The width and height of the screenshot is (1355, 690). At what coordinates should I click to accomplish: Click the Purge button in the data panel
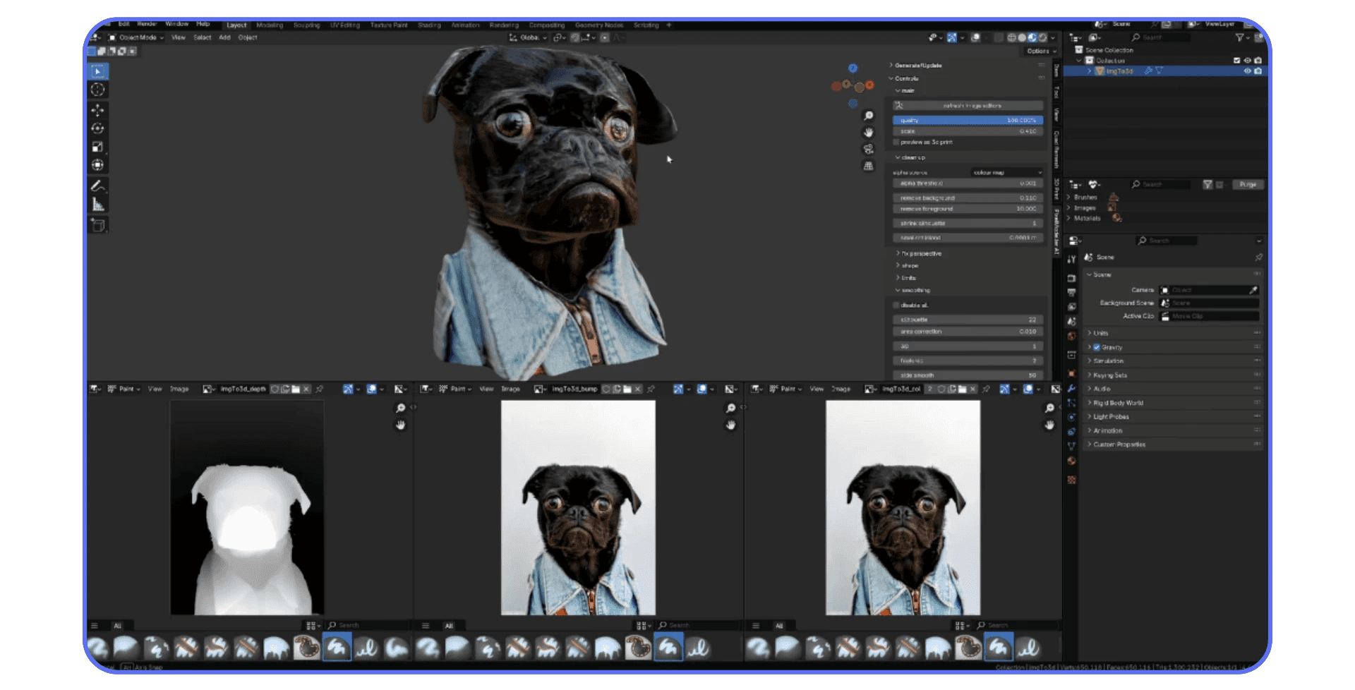tap(1247, 184)
